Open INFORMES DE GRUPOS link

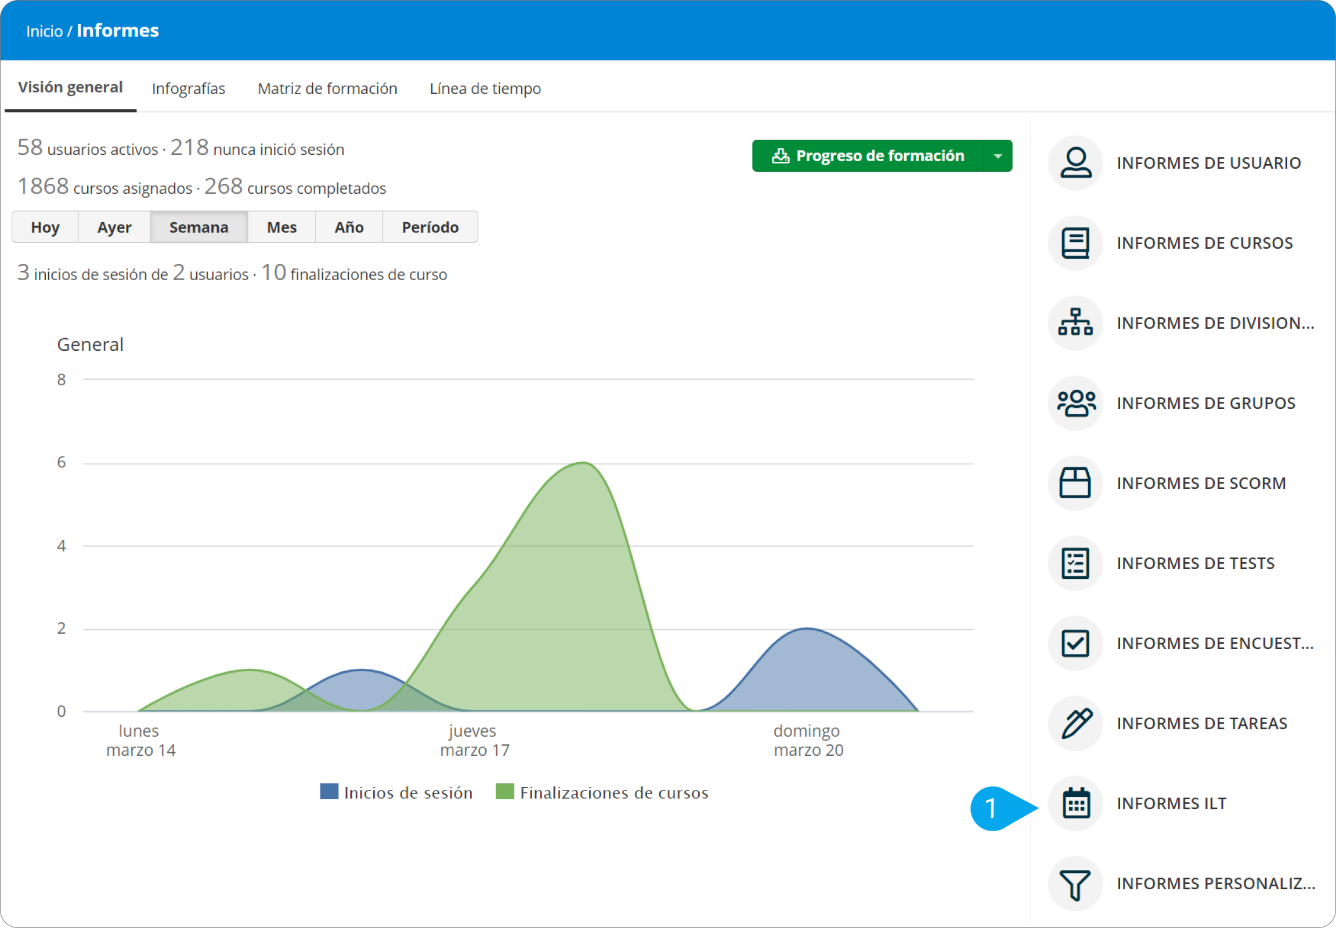pyautogui.click(x=1205, y=403)
